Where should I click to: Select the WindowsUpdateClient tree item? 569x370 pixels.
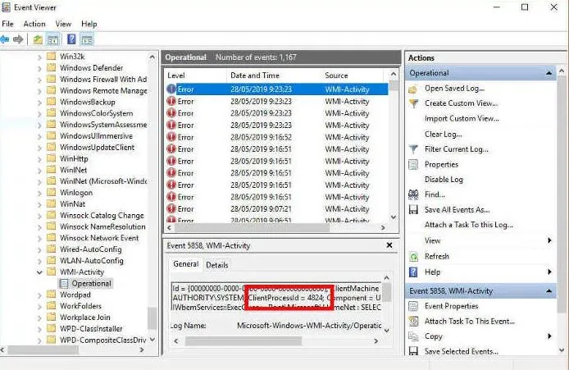coord(97,148)
